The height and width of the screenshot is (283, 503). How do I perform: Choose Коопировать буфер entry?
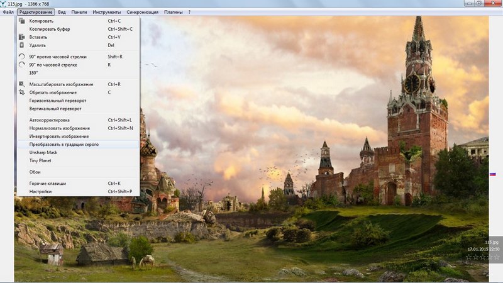[x=78, y=29]
